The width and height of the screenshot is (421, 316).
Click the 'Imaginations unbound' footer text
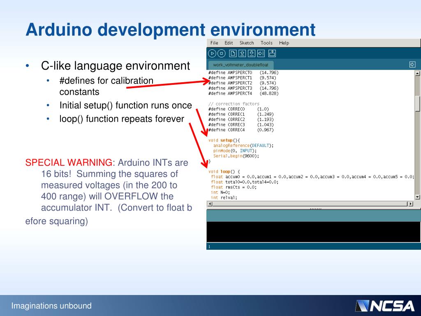pyautogui.click(x=51, y=306)
